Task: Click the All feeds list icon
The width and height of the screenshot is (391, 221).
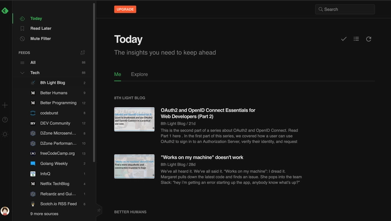Action: [22, 63]
